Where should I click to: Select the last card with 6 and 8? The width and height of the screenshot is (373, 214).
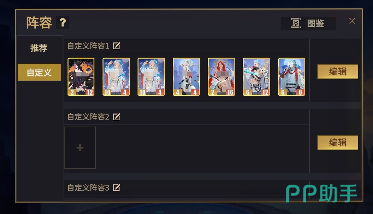click(x=292, y=77)
